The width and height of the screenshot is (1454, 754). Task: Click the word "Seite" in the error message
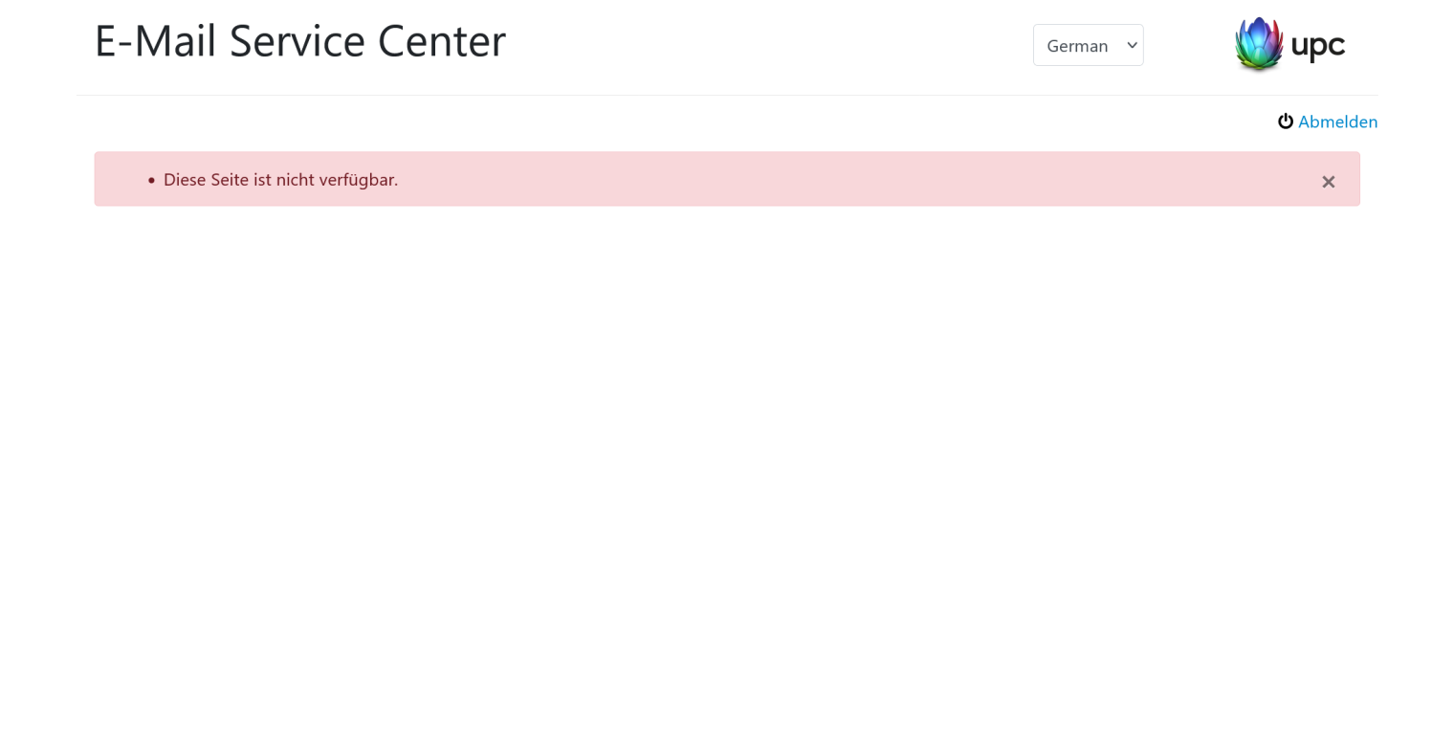point(230,180)
